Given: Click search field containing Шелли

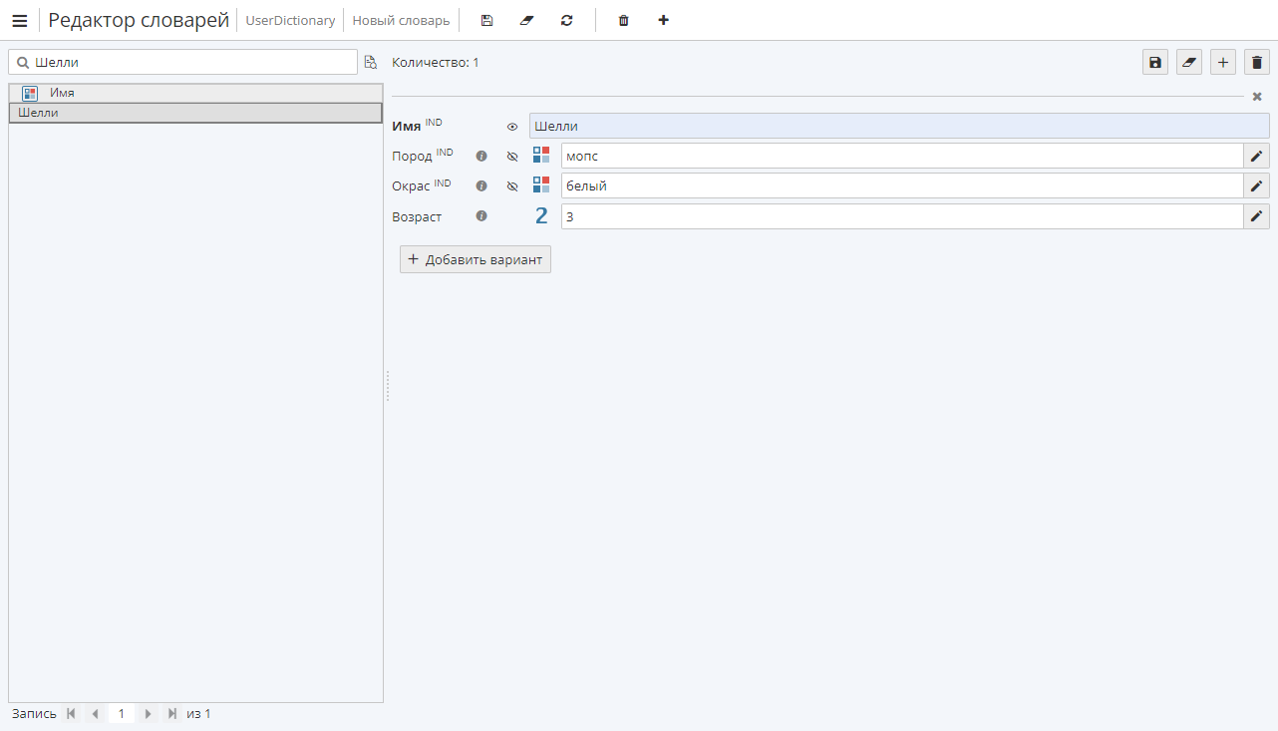Looking at the screenshot, I should coord(182,62).
